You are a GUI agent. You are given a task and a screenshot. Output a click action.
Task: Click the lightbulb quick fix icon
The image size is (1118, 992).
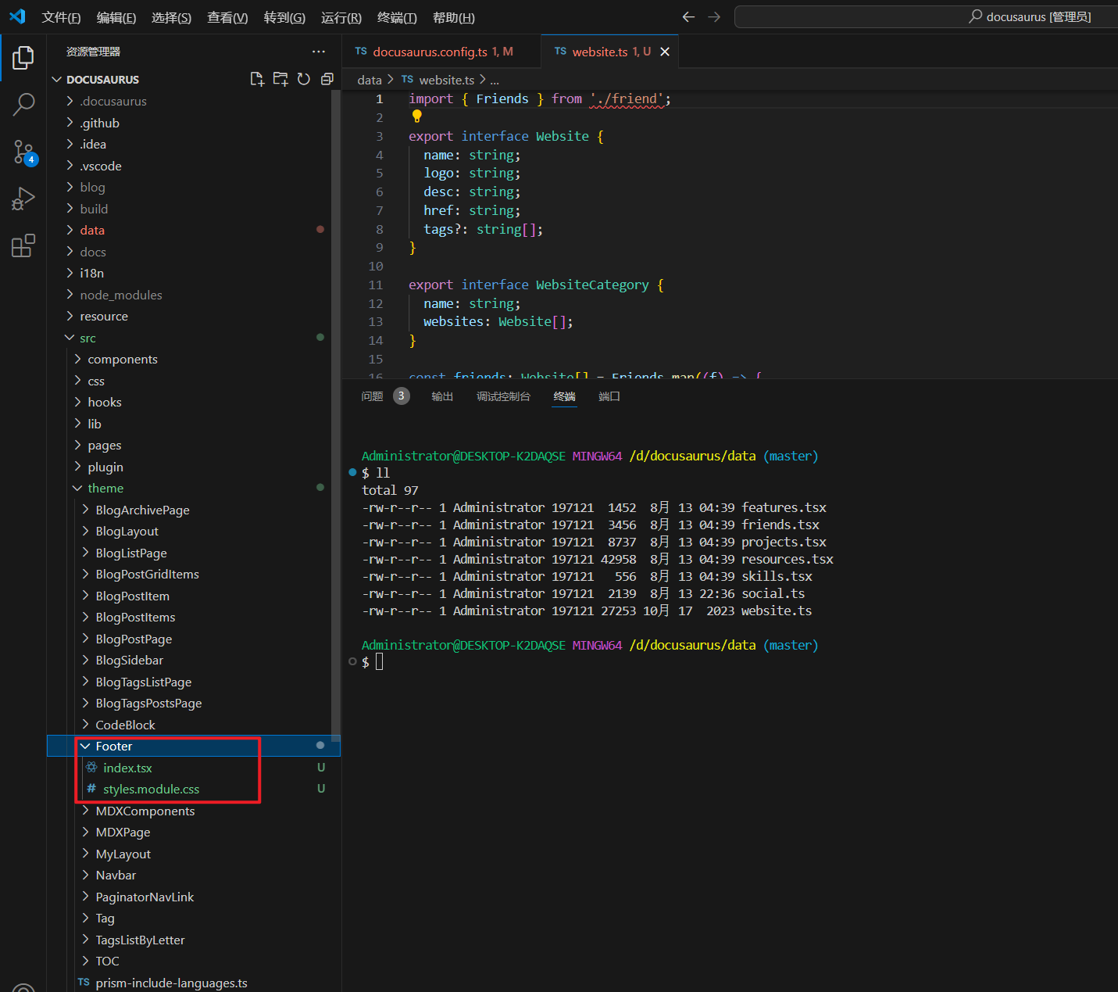click(x=417, y=116)
